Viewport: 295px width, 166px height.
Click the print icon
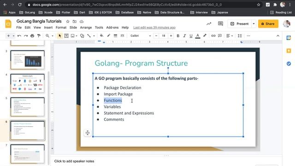click(32, 36)
